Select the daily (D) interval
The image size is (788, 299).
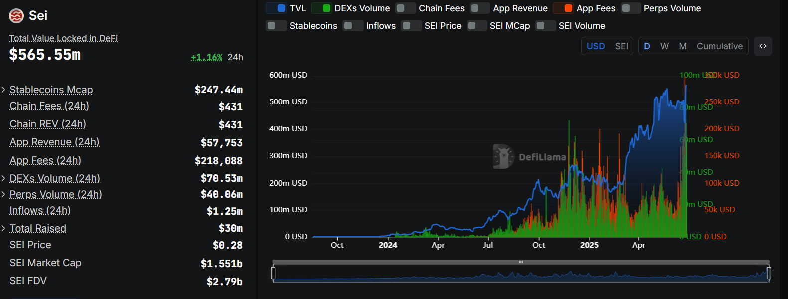pyautogui.click(x=647, y=46)
